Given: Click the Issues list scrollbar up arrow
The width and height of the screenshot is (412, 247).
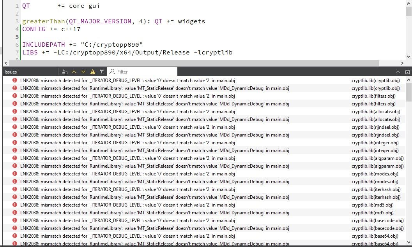Looking at the screenshot, I should 408,80.
